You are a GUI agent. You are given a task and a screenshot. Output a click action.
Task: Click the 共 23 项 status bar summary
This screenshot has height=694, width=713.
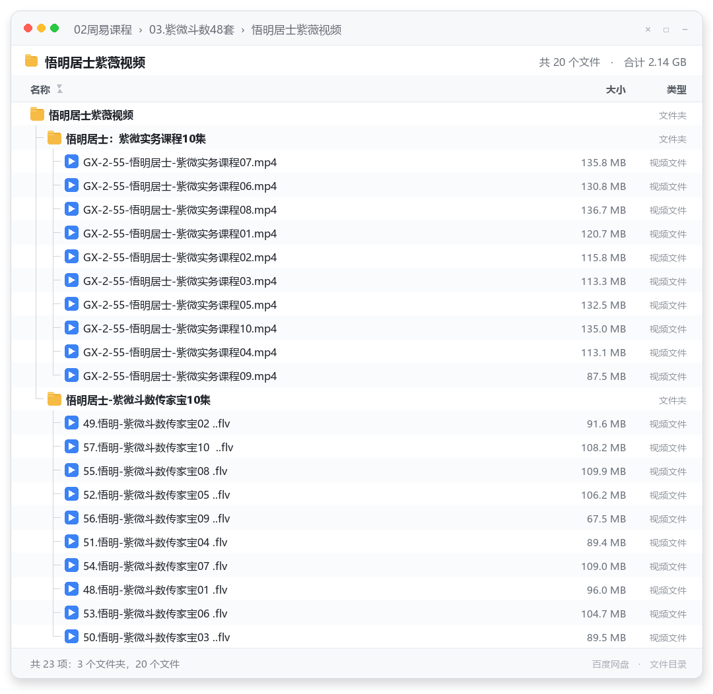pyautogui.click(x=105, y=664)
